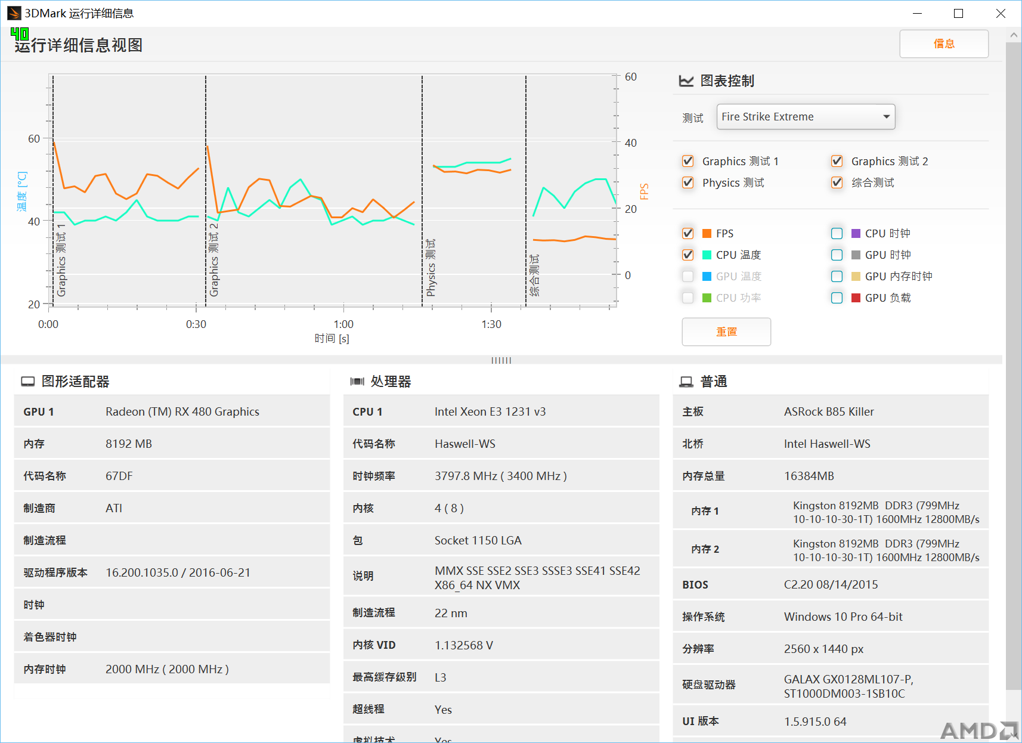The image size is (1022, 743).
Task: Click the orange FPS color swatch
Action: pyautogui.click(x=707, y=234)
